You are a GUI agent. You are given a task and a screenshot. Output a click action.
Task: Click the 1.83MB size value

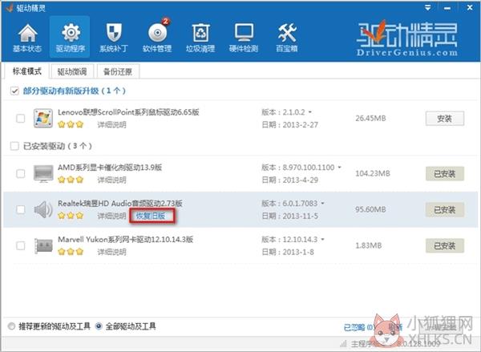tap(369, 245)
